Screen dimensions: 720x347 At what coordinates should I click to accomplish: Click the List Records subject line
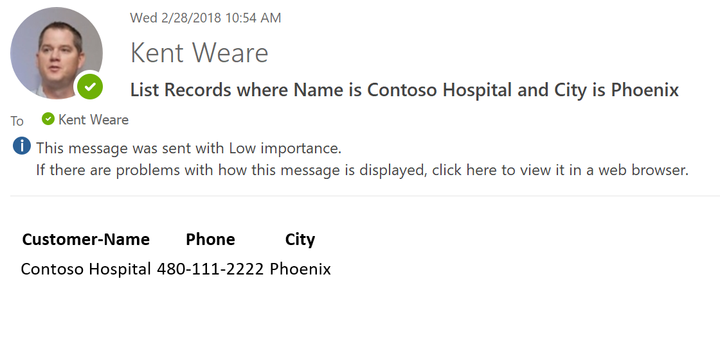tap(404, 90)
